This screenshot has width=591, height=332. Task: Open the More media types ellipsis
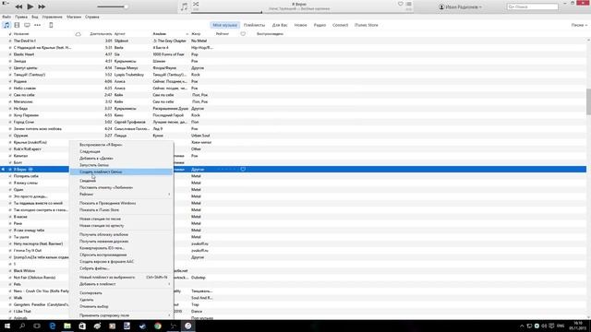(37, 25)
